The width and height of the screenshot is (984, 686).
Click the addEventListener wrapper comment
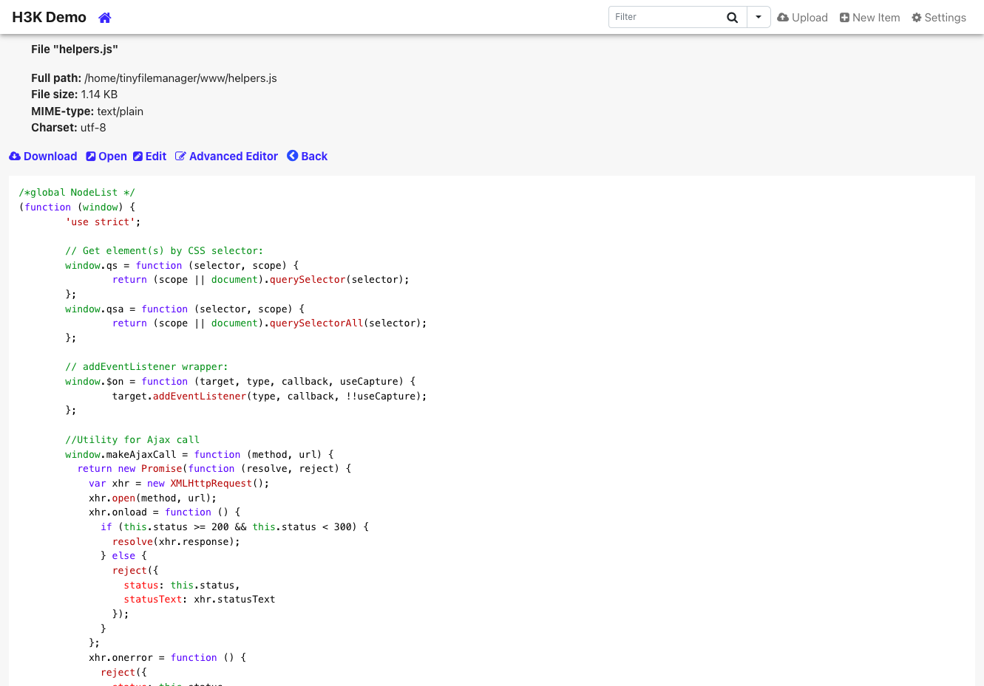(x=146, y=367)
